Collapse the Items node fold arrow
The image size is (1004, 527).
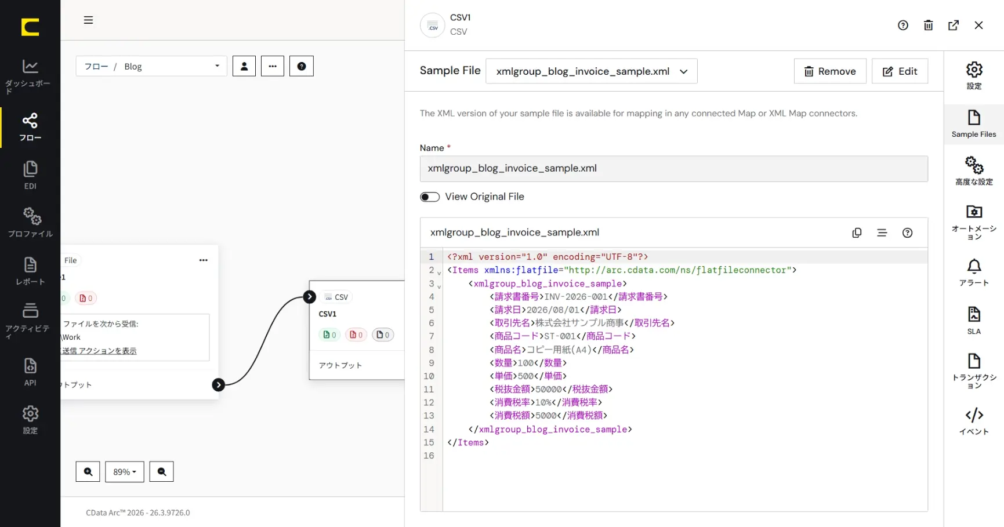pyautogui.click(x=439, y=272)
